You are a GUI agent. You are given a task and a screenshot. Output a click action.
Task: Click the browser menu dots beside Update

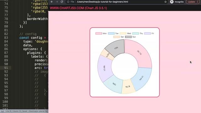tap(198, 2)
